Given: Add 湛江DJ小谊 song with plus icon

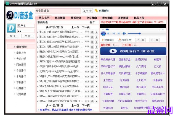Looking at the screenshot, I should click(96, 32).
